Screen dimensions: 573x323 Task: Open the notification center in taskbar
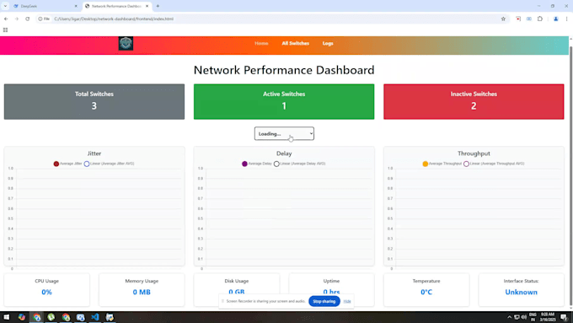pos(565,317)
